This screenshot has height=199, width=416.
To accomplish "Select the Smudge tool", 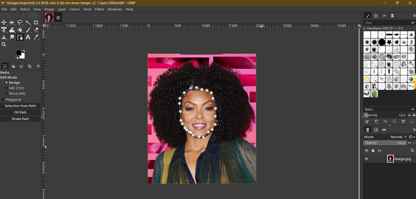I will [x=12, y=37].
